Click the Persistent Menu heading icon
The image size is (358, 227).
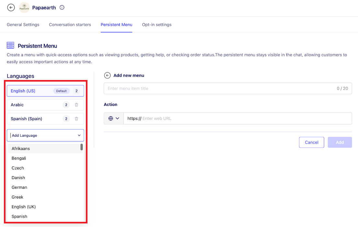tap(10, 45)
